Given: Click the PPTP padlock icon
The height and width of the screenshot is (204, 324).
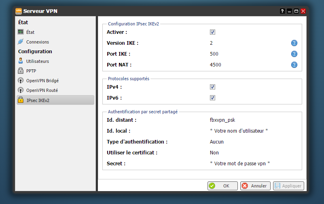Looking at the screenshot, I should coord(21,71).
